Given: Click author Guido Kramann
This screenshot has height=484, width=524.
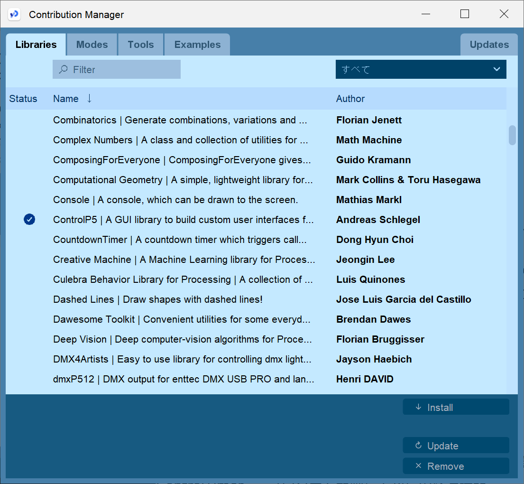Looking at the screenshot, I should 373,160.
